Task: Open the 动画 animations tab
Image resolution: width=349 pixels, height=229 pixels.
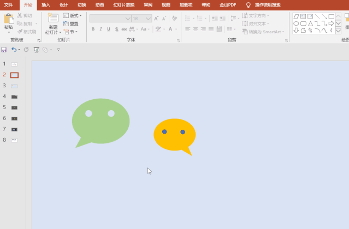Action: point(99,5)
